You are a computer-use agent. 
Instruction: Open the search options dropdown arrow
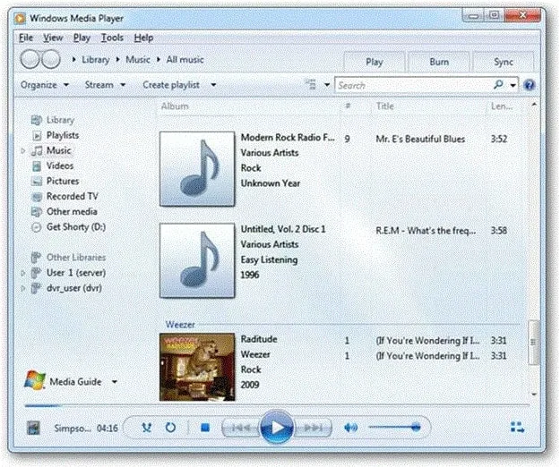click(513, 85)
